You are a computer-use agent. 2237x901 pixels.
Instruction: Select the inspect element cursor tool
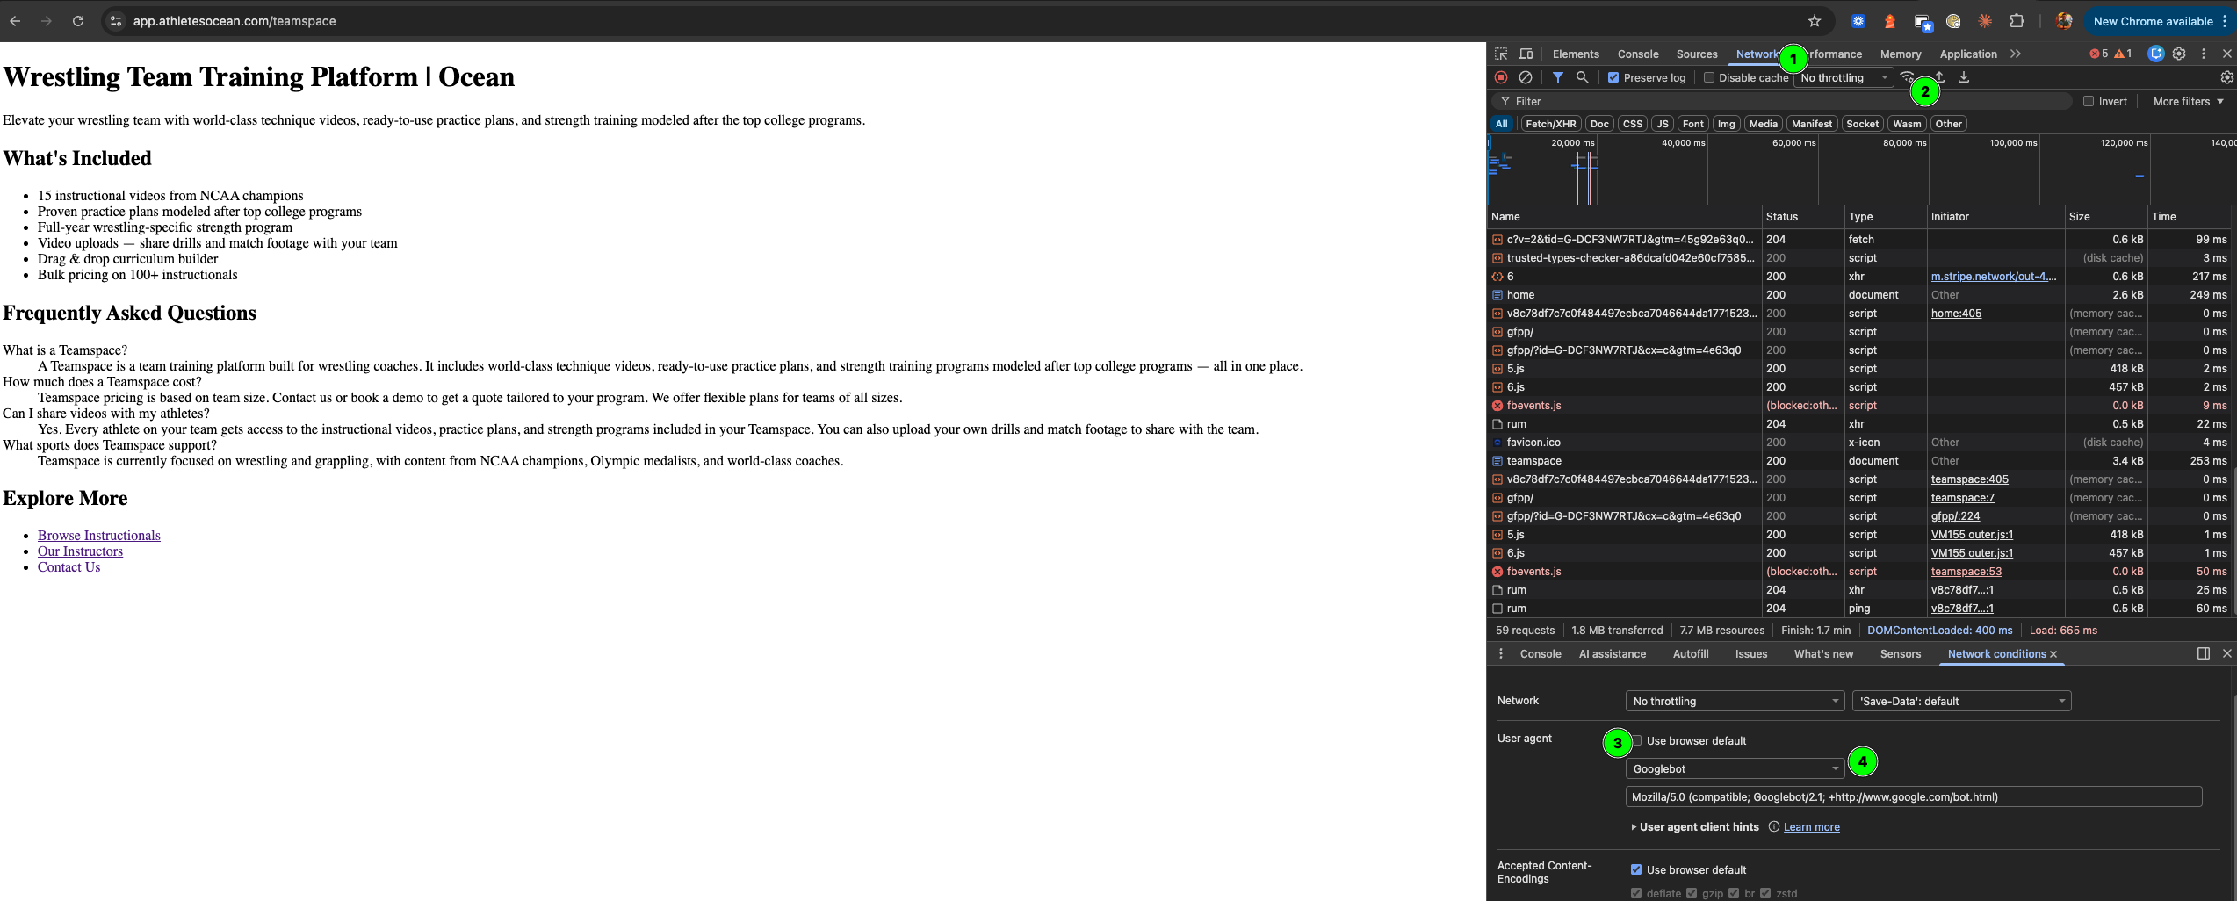(x=1501, y=54)
